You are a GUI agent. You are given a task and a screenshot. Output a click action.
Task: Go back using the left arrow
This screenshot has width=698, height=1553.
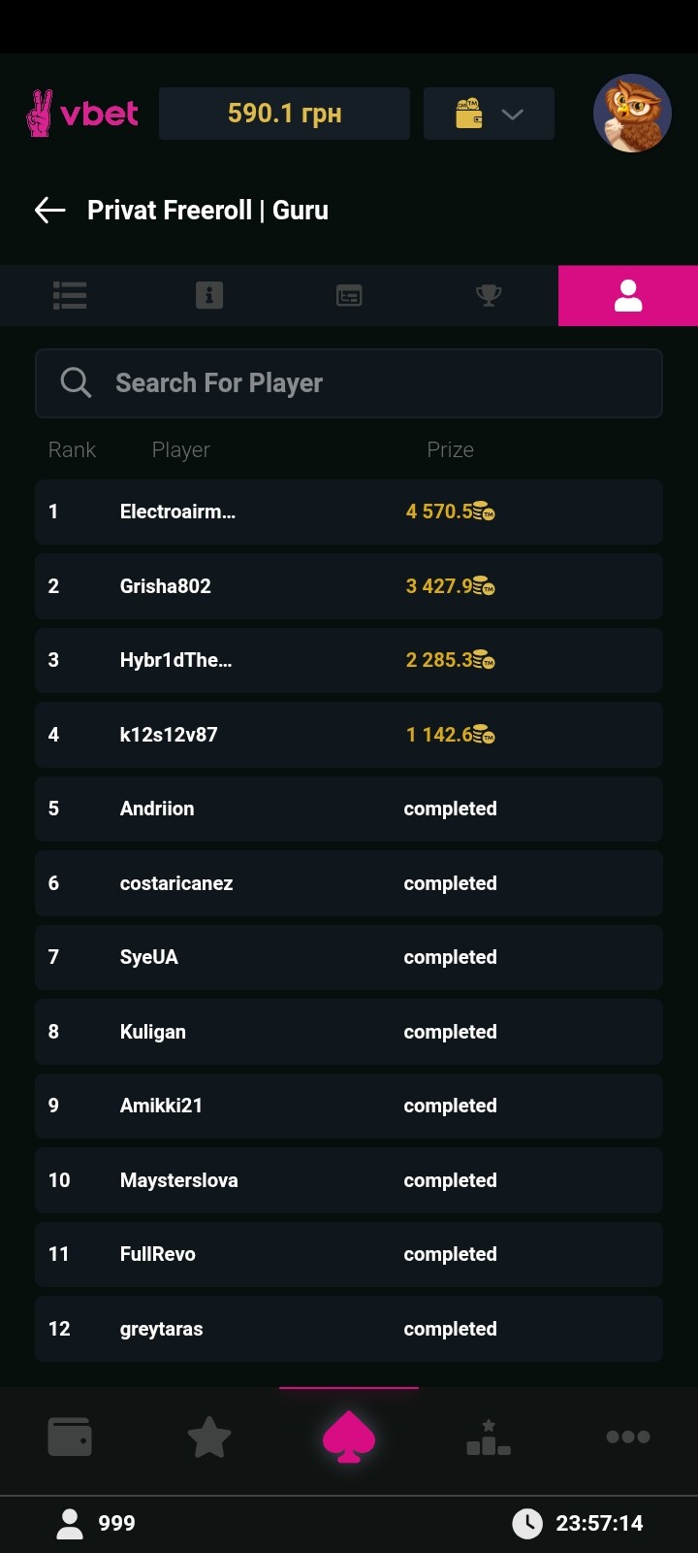49,210
